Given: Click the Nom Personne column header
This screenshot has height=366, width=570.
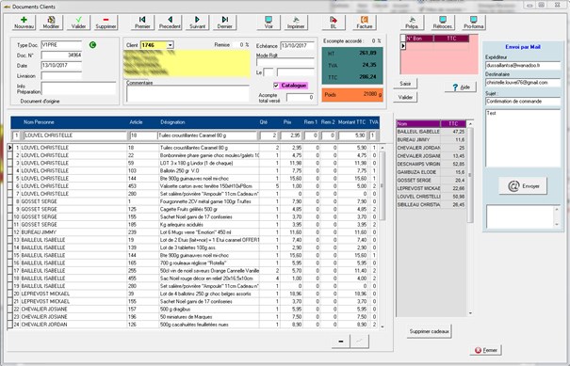Looking at the screenshot, I should click(x=39, y=122).
